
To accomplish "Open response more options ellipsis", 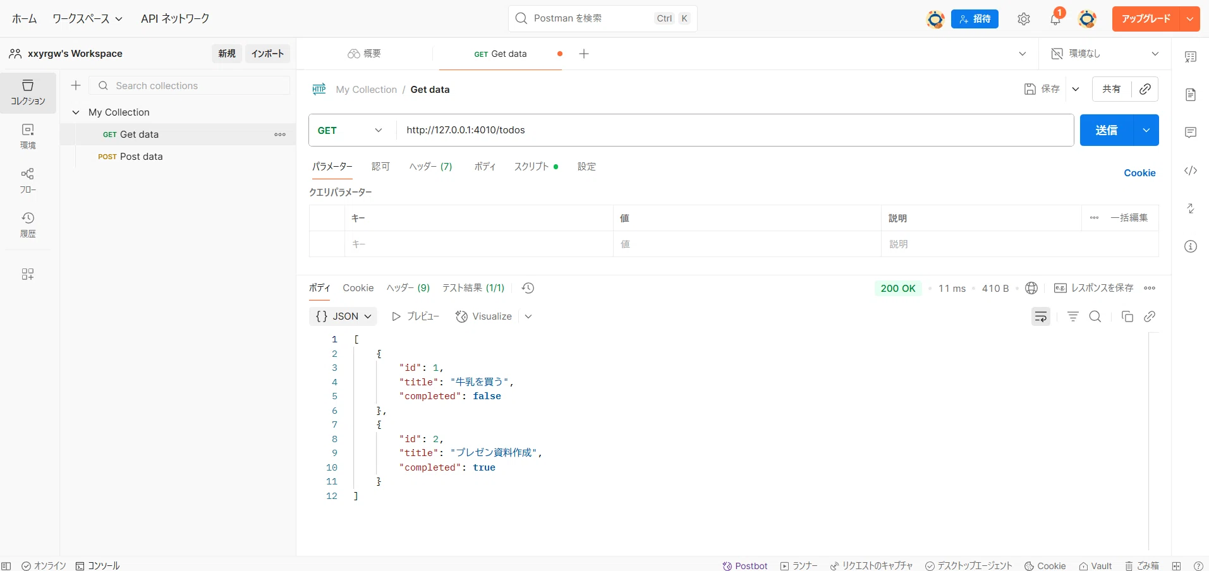I will [1150, 288].
